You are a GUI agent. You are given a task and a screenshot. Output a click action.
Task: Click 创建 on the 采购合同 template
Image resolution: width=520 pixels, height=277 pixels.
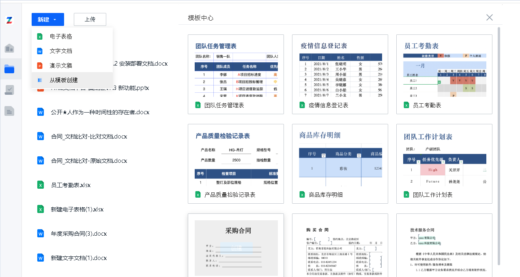[236, 247]
